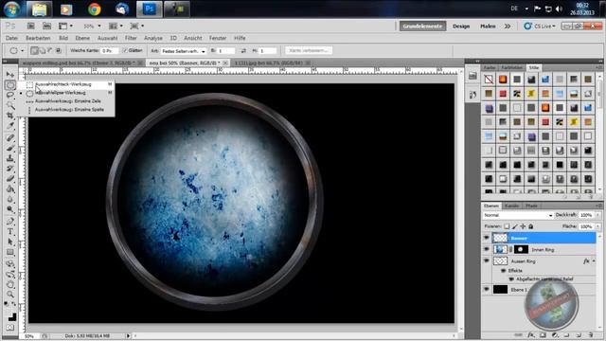Open layer style fx menu in Layers panel

tap(531, 334)
